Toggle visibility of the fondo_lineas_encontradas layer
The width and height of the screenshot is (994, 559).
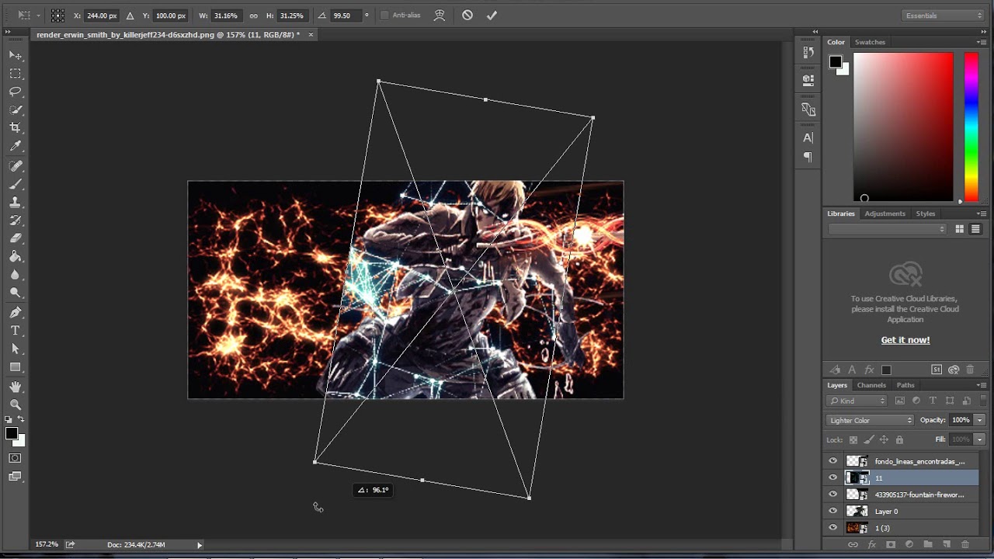coord(833,461)
